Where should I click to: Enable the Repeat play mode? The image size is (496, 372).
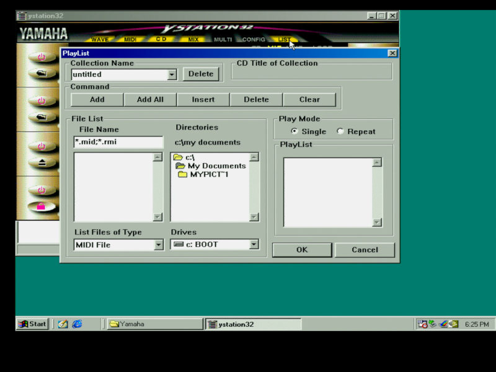pyautogui.click(x=340, y=131)
